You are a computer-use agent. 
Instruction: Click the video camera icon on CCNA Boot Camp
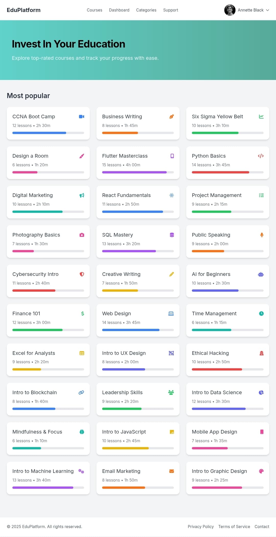82,116
